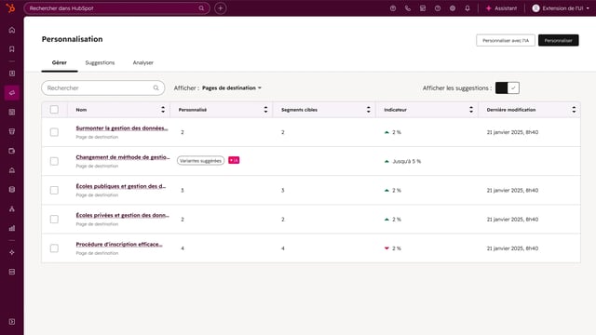
Task: Click the magnifier in the HubSpot search bar
Action: tap(201, 8)
